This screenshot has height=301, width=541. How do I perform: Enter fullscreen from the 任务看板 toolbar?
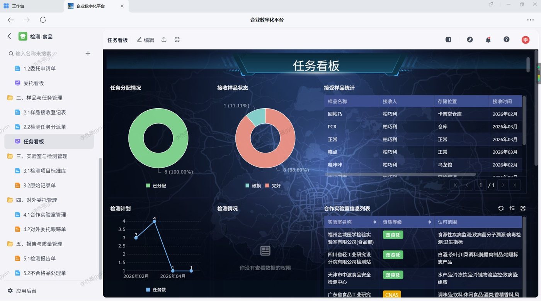pos(177,40)
